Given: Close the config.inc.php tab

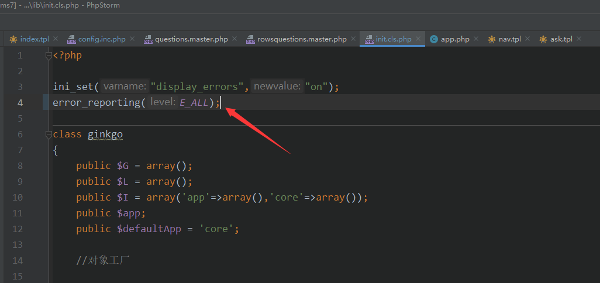Looking at the screenshot, I should (132, 39).
